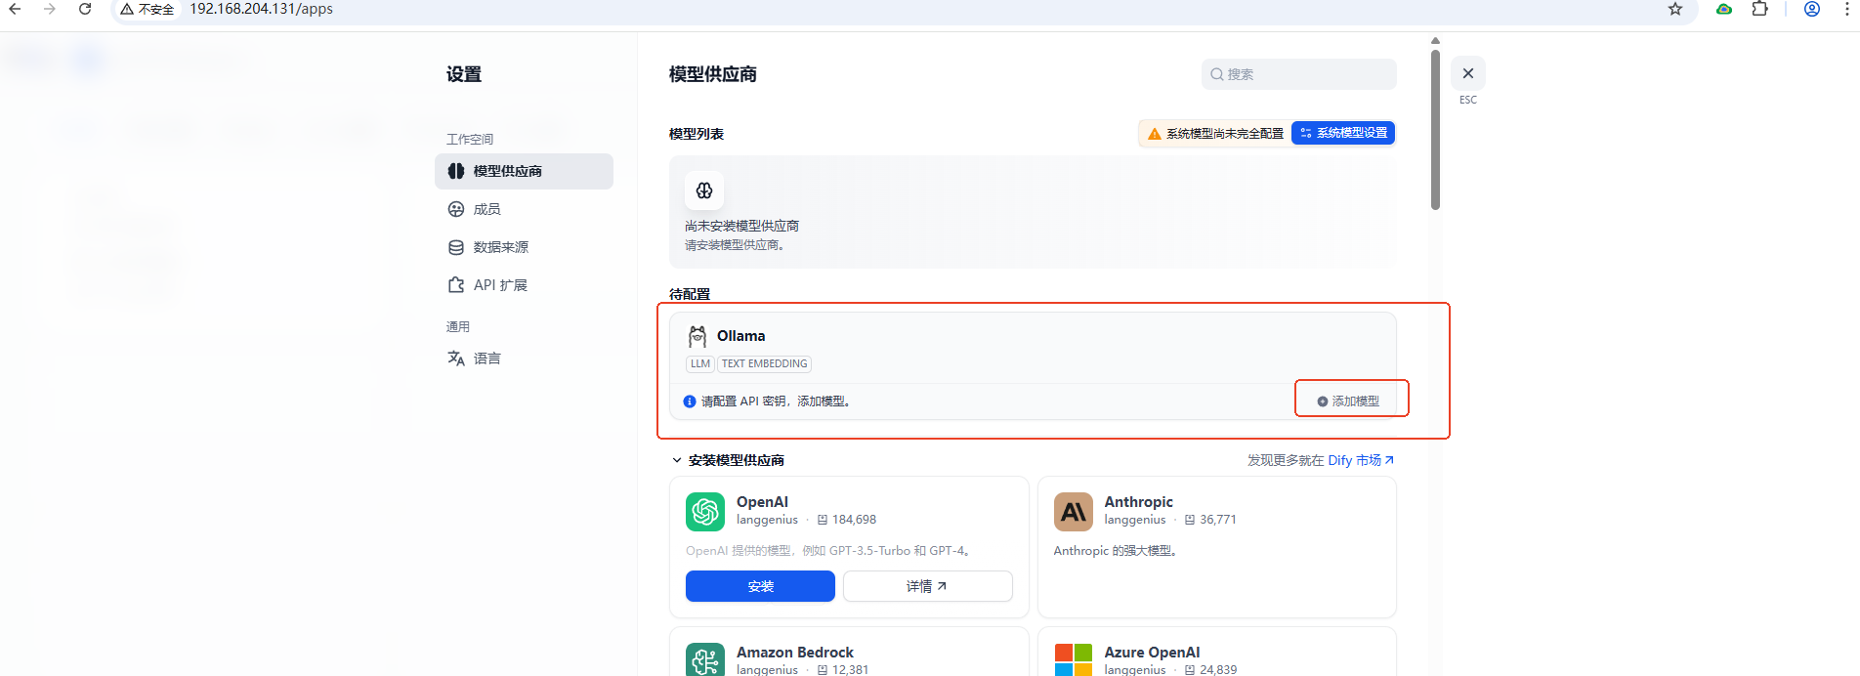This screenshot has width=1860, height=676.
Task: Close settings with the X button
Action: tap(1468, 73)
